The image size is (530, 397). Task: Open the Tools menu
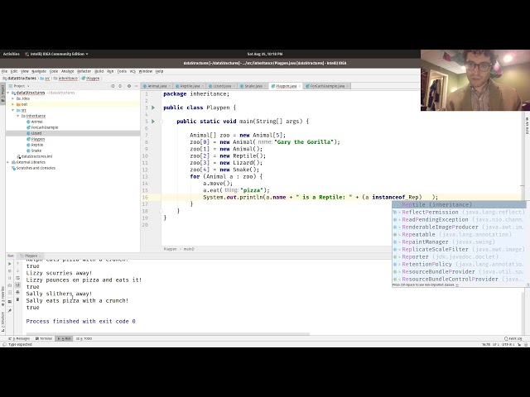[122, 72]
